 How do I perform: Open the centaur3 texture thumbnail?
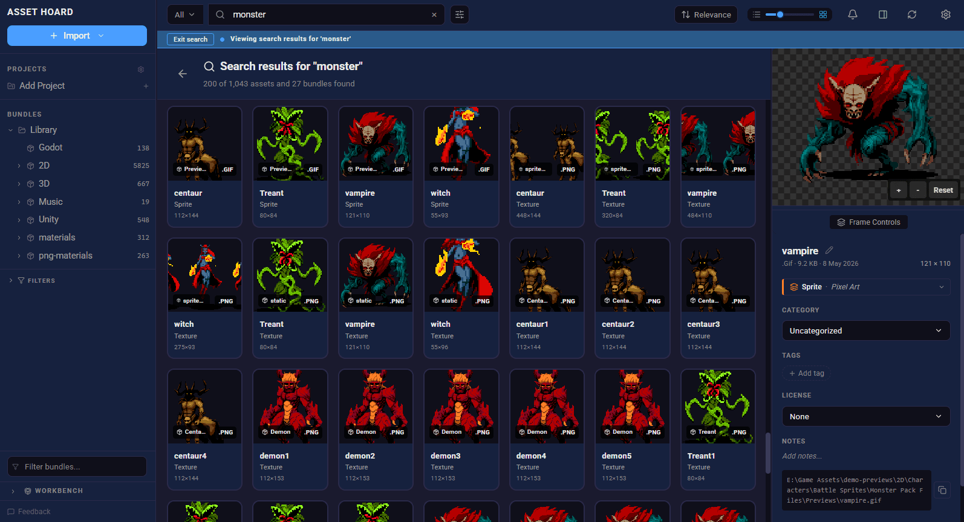pos(718,275)
